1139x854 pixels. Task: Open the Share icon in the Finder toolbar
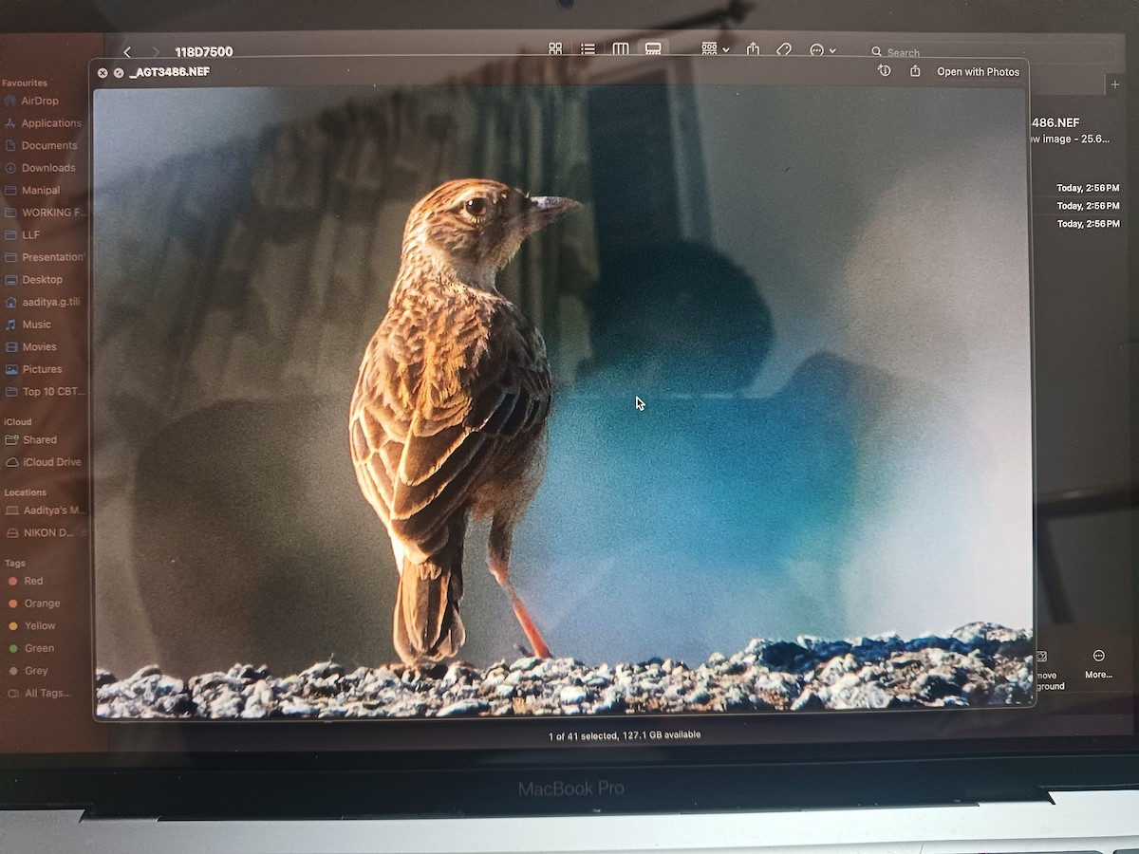click(x=752, y=48)
